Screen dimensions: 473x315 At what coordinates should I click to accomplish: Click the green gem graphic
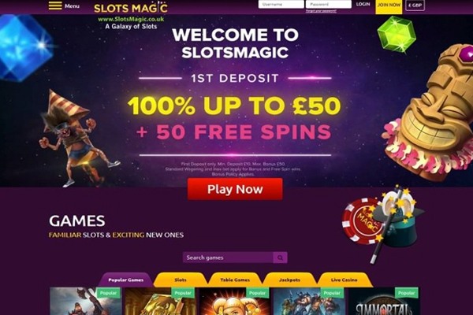pos(397,33)
